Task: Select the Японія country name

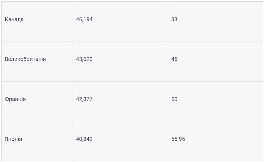Action: pos(13,139)
